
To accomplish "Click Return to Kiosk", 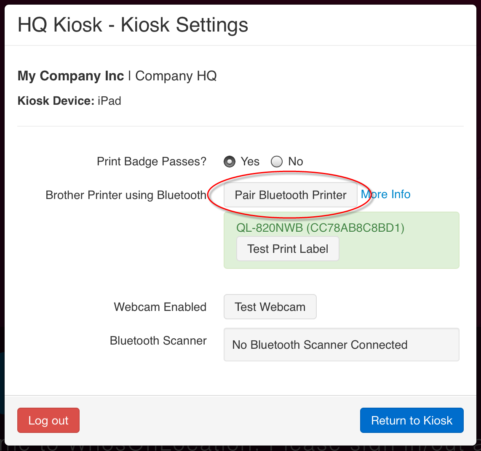I will [x=412, y=420].
